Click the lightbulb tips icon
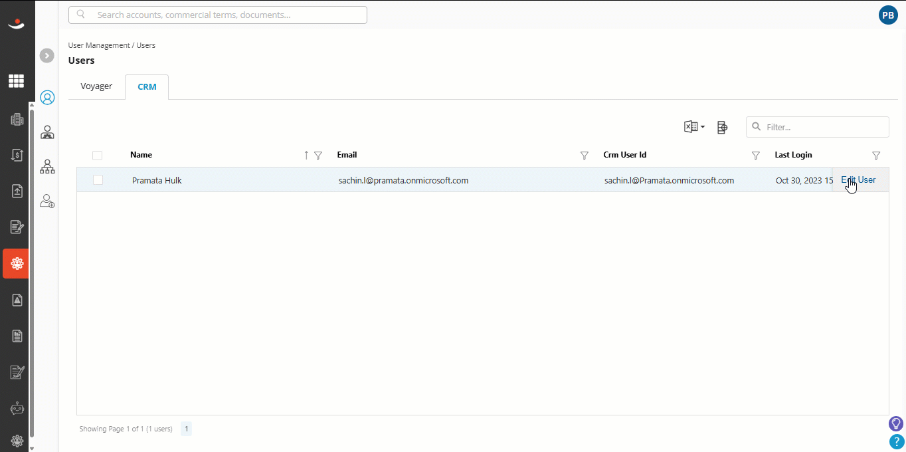 coord(896,423)
